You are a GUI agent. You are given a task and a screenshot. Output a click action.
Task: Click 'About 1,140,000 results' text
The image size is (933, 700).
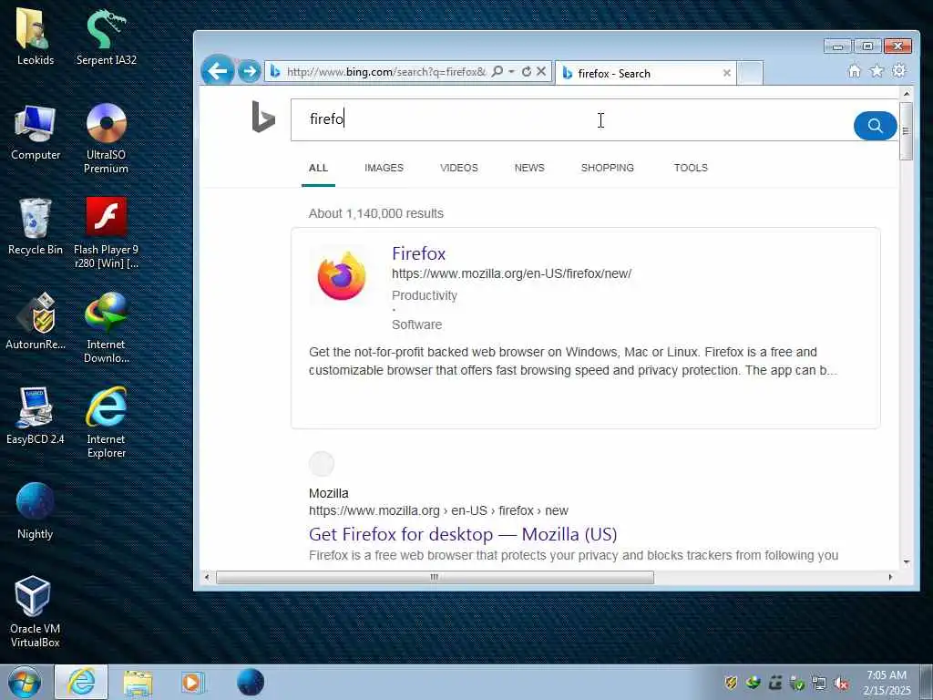tap(375, 213)
